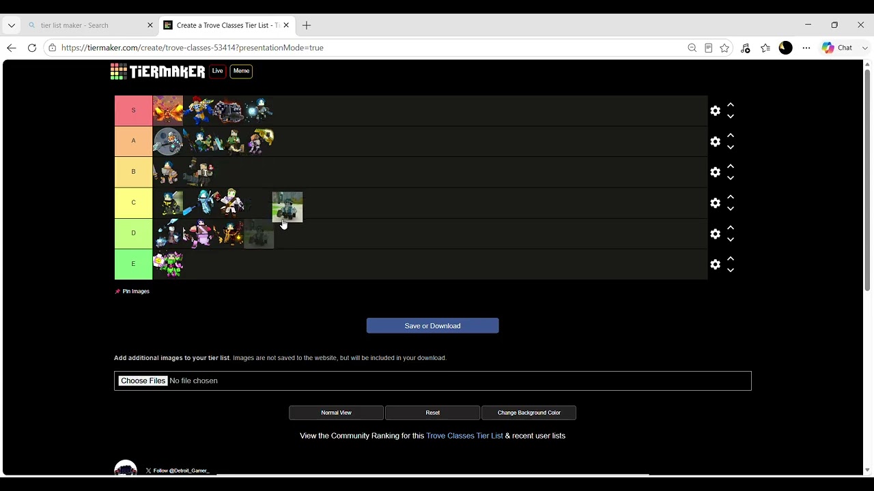The width and height of the screenshot is (874, 491).
Task: Select the dragged blue-hat image in C tier
Action: (287, 207)
